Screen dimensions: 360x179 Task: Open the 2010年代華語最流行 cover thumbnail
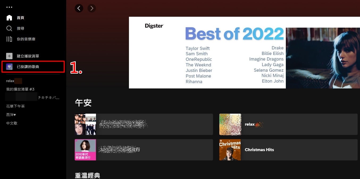coord(85,150)
